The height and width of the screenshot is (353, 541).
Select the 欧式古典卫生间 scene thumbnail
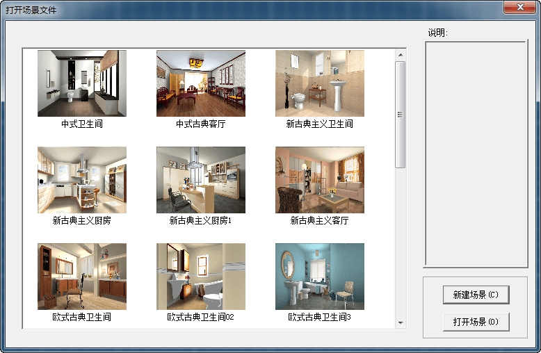click(x=82, y=276)
